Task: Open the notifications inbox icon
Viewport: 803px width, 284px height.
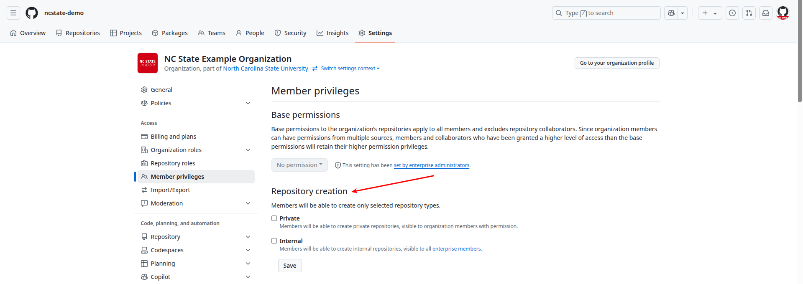Action: click(x=766, y=13)
